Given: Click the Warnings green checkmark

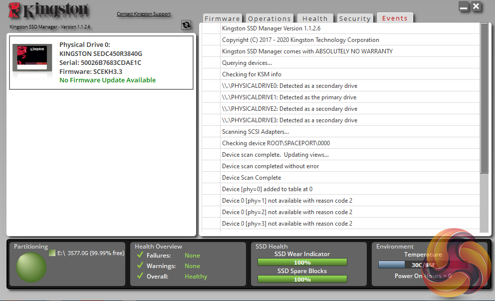Looking at the screenshot, I should tap(140, 266).
